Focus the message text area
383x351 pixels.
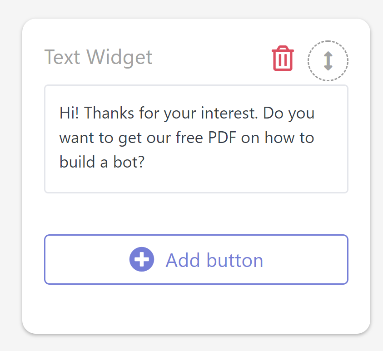(x=196, y=139)
